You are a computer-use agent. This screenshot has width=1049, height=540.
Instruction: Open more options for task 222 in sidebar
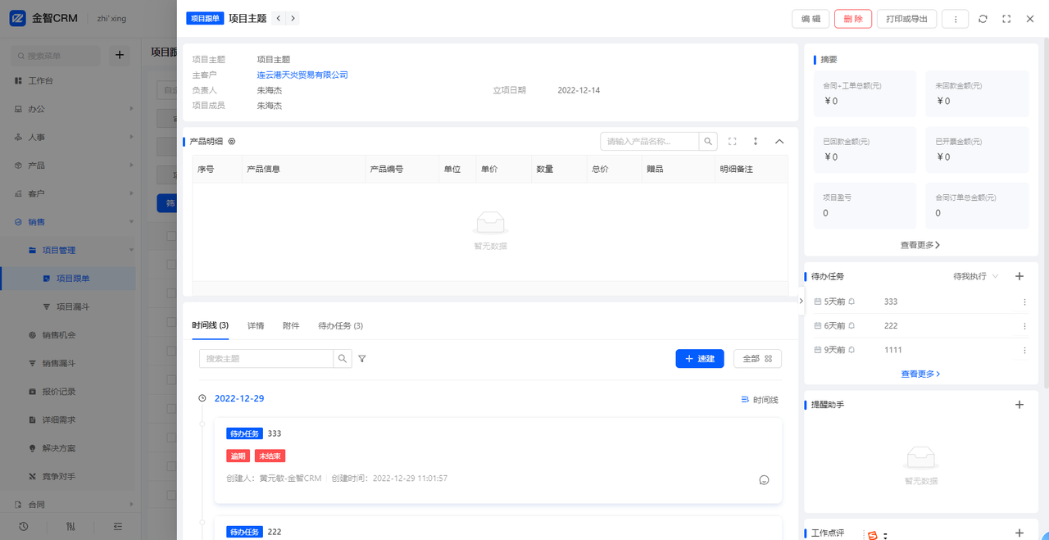1024,326
